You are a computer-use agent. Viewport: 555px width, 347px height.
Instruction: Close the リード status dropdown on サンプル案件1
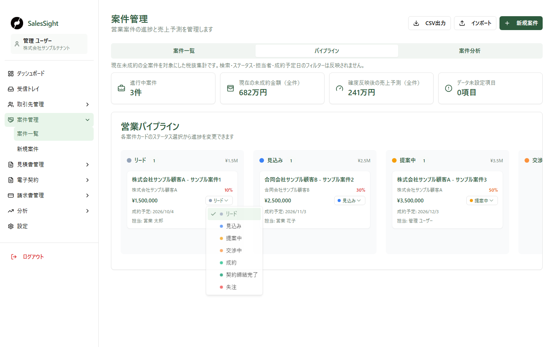[x=219, y=200]
